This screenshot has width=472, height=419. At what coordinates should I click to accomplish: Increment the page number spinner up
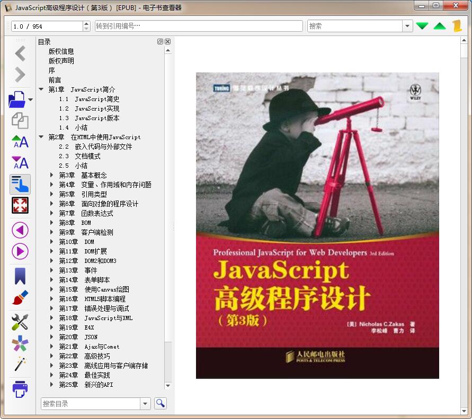tap(86, 23)
